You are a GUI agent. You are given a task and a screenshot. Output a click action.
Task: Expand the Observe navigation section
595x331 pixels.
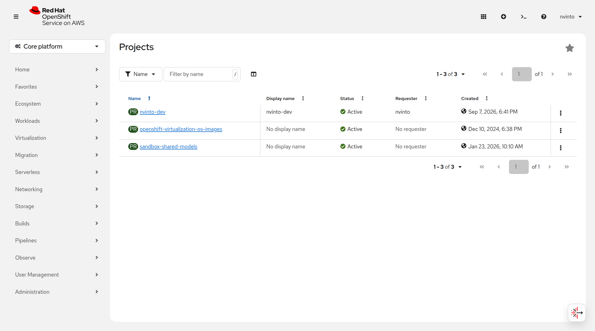click(57, 258)
